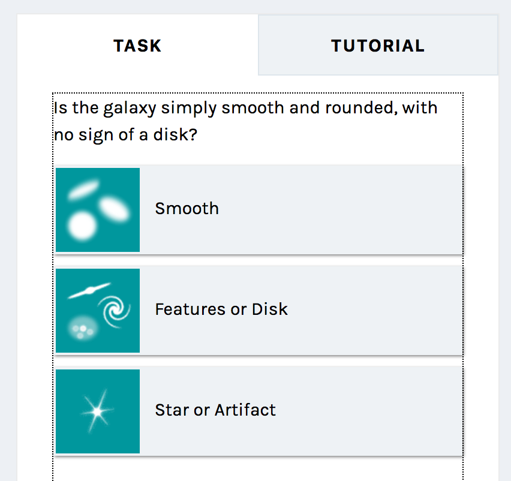This screenshot has height=481, width=511.
Task: Click the Star or Artifact text label
Action: coord(215,410)
